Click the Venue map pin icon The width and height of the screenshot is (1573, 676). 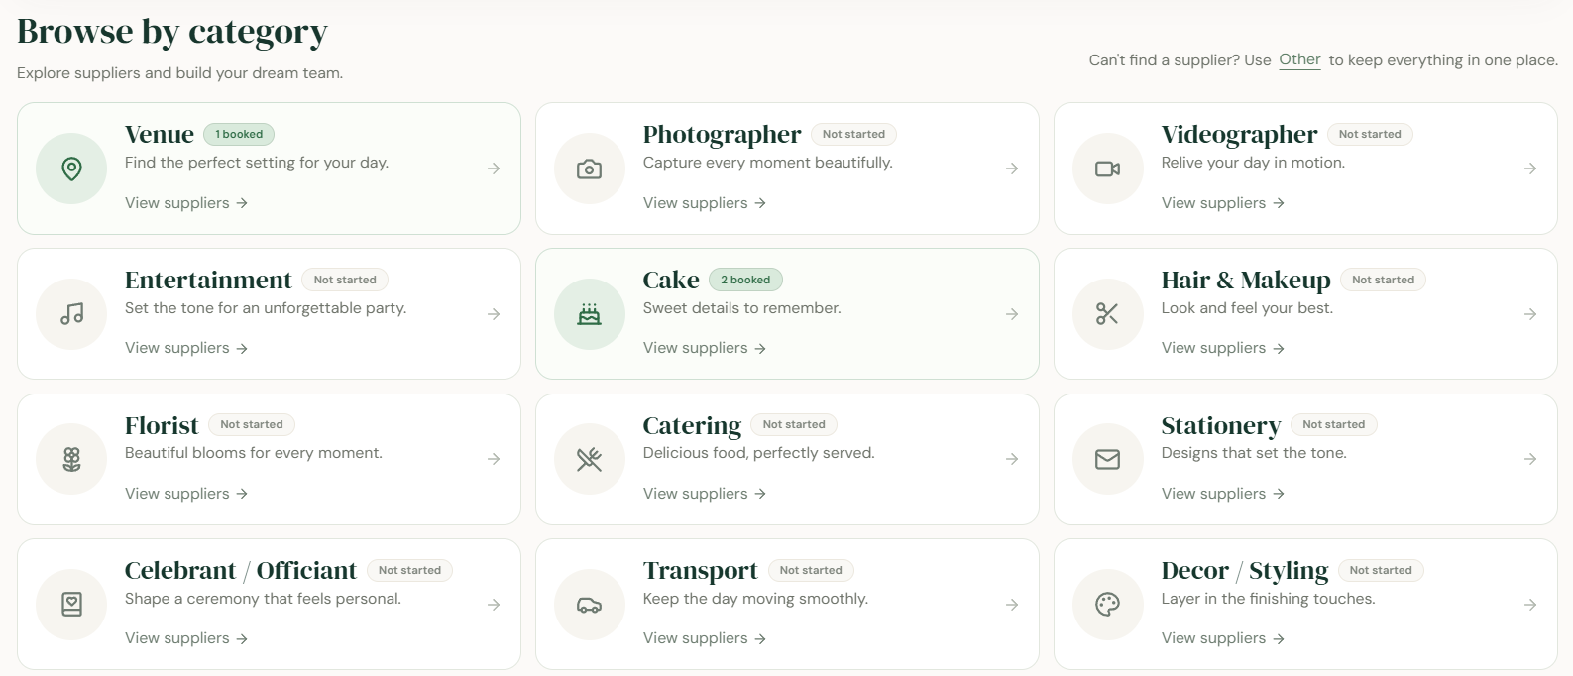[71, 169]
